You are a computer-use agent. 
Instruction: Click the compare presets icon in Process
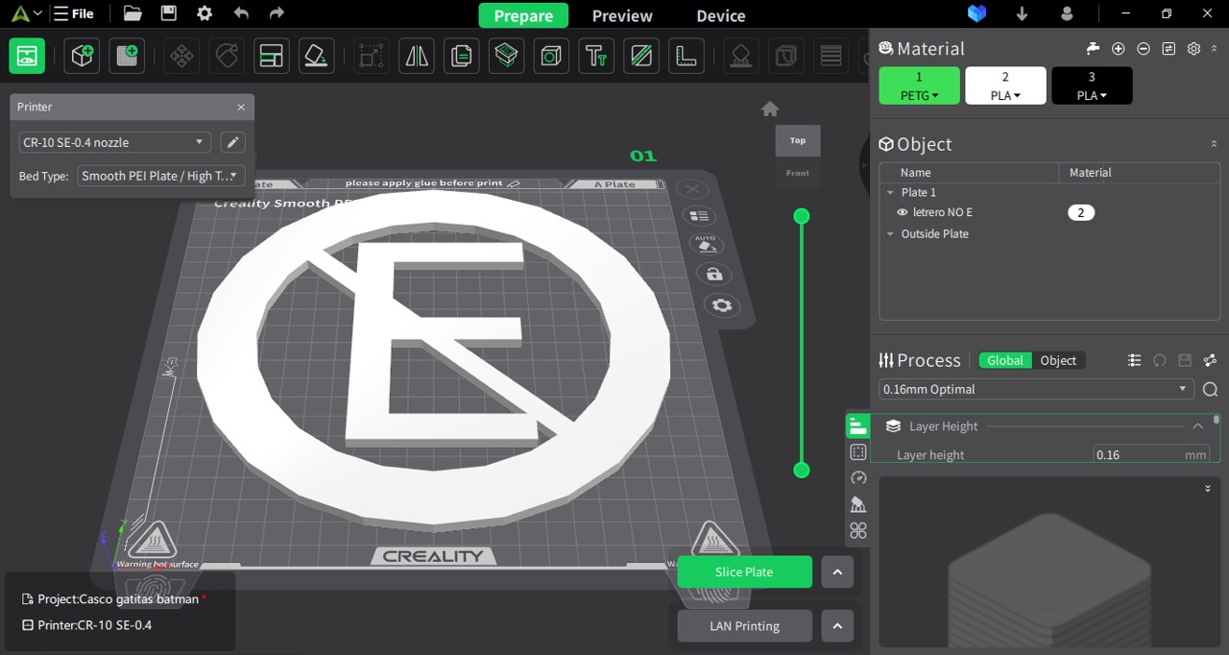(x=1210, y=360)
